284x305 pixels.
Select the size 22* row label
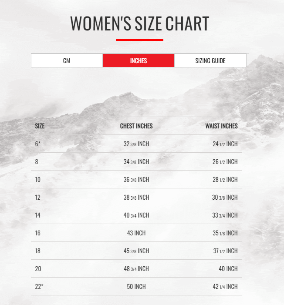click(39, 287)
